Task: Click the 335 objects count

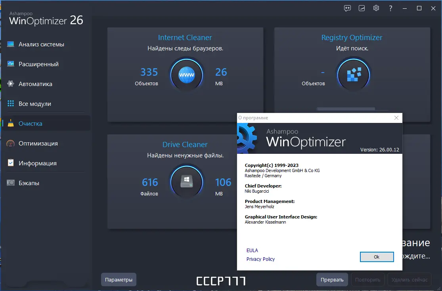Action: [149, 72]
